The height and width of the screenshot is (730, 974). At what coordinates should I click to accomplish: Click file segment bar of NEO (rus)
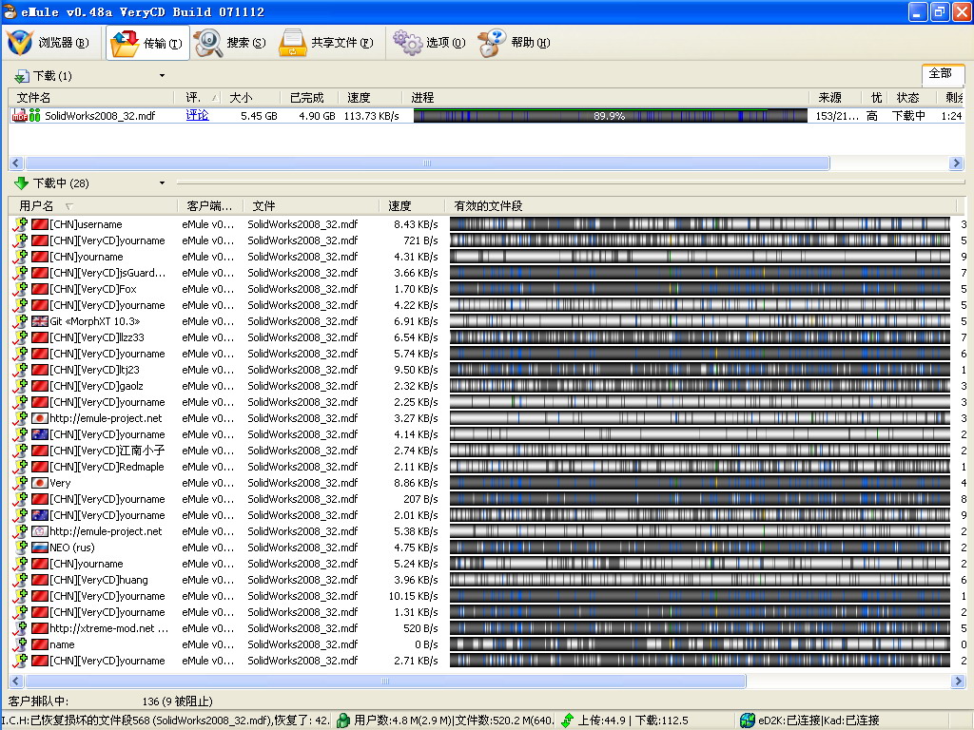[x=700, y=547]
